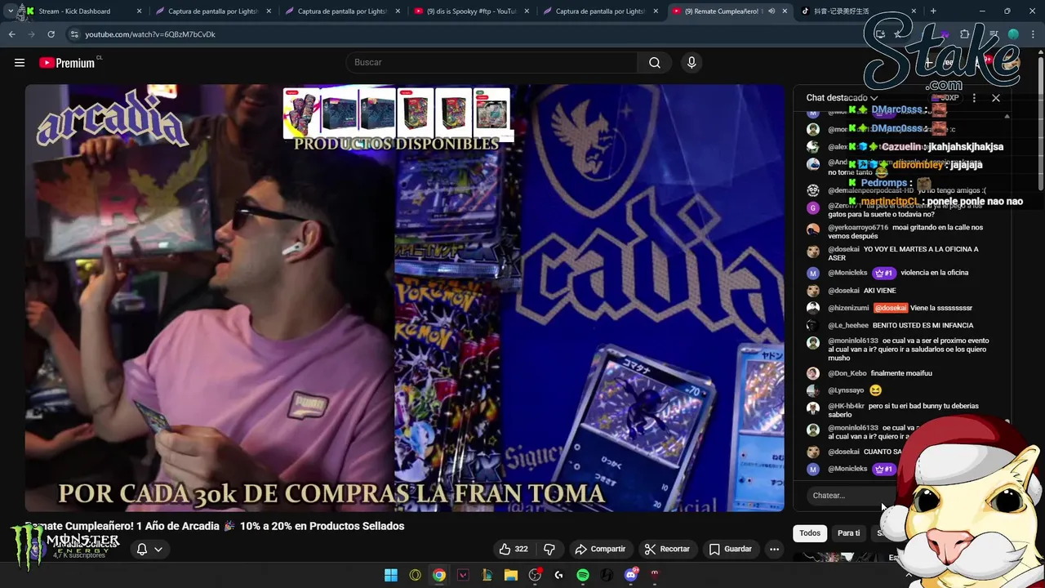Like the video with thumbs up
This screenshot has height=588, width=1045.
pyautogui.click(x=514, y=549)
